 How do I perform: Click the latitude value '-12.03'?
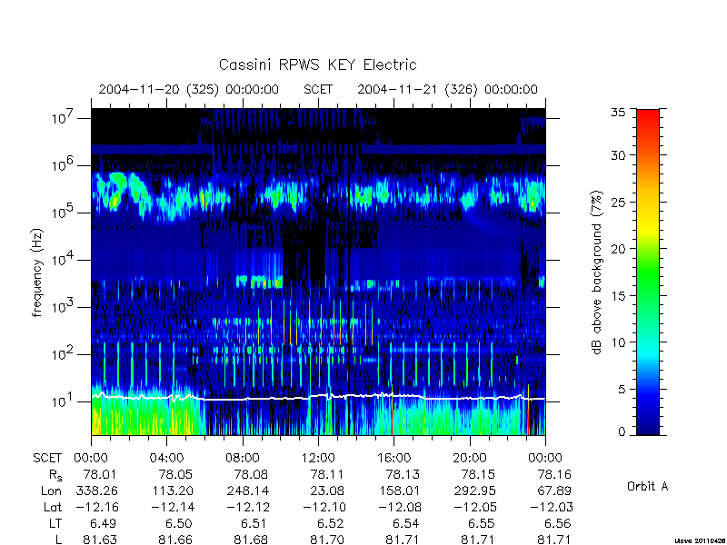(x=552, y=507)
